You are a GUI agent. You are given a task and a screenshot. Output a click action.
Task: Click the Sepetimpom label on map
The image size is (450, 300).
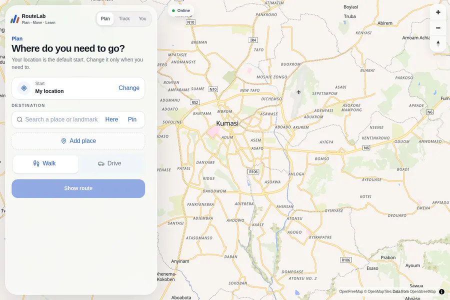coord(325,93)
